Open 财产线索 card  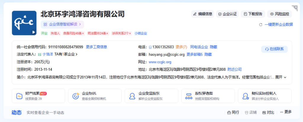point(38,96)
